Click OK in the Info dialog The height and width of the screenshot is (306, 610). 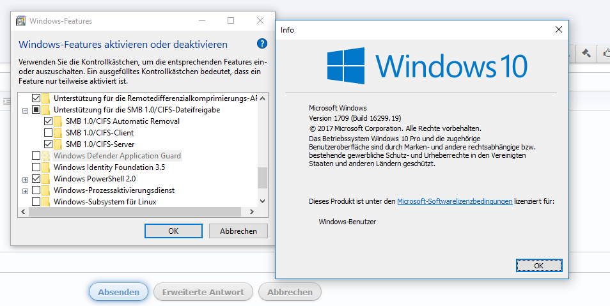point(539,266)
